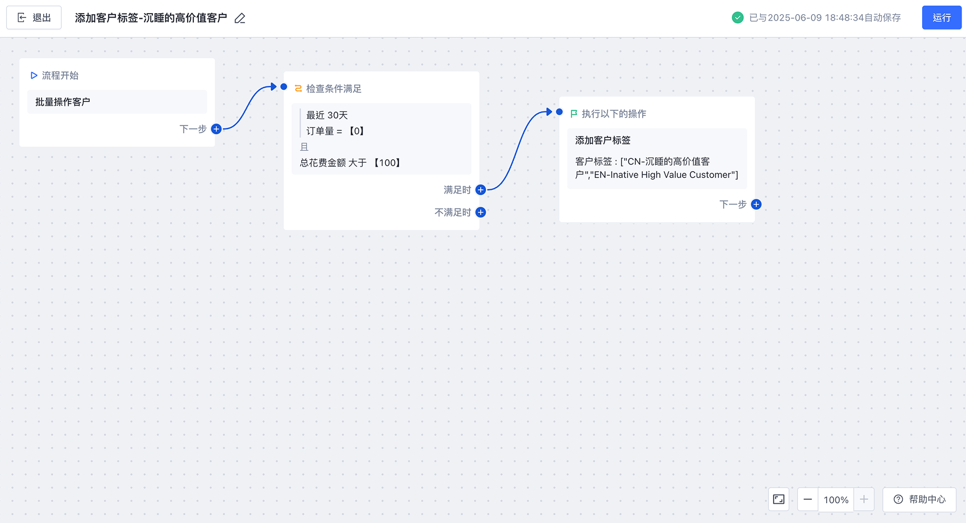Click the 流程开始 node title text
Screen dimensions: 966x523
click(x=60, y=76)
